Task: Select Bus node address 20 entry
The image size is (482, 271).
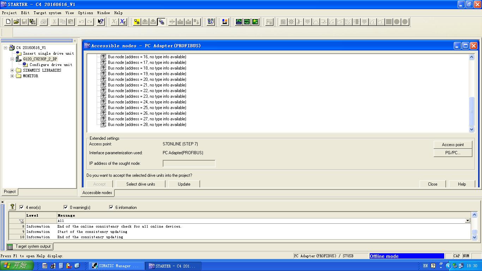Action: click(x=147, y=79)
